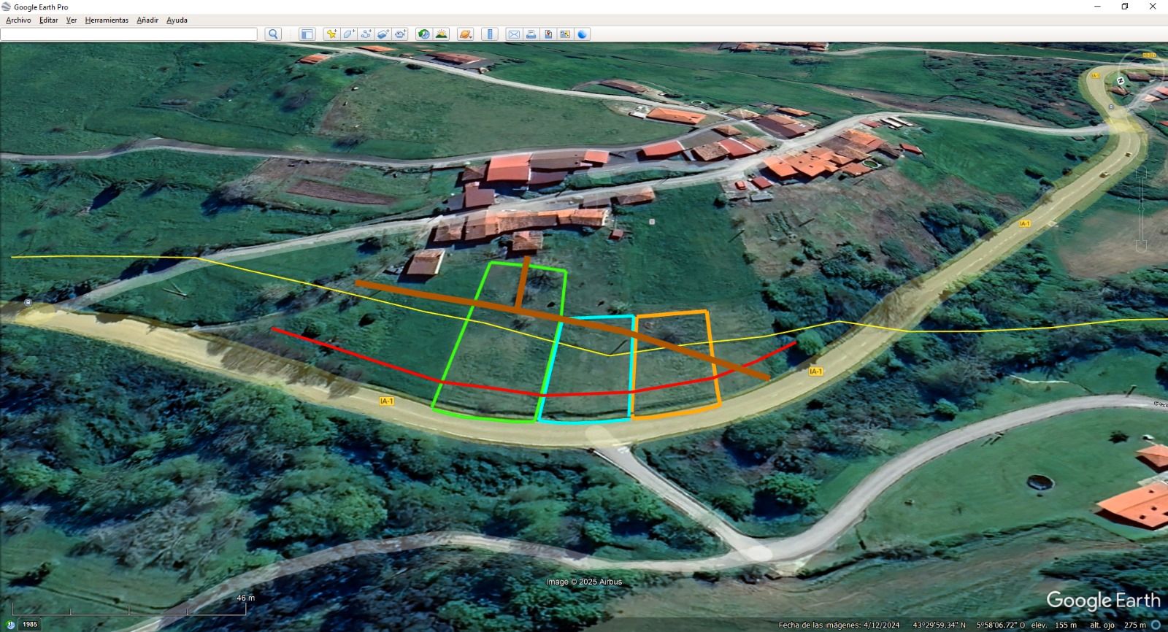Add a path using toolbar icon

[366, 34]
